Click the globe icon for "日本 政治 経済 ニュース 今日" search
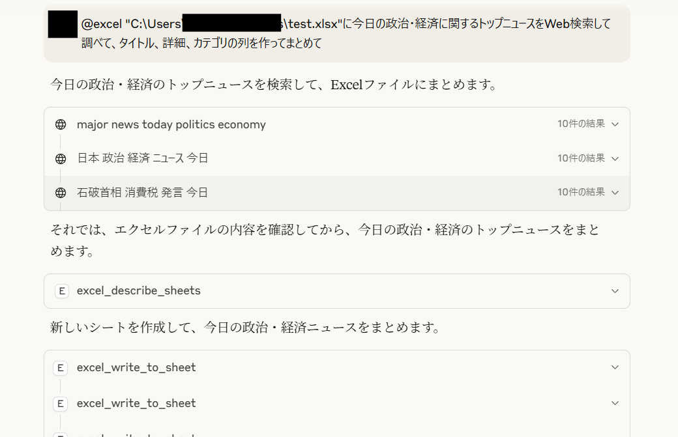Image resolution: width=678 pixels, height=437 pixels. [x=61, y=158]
